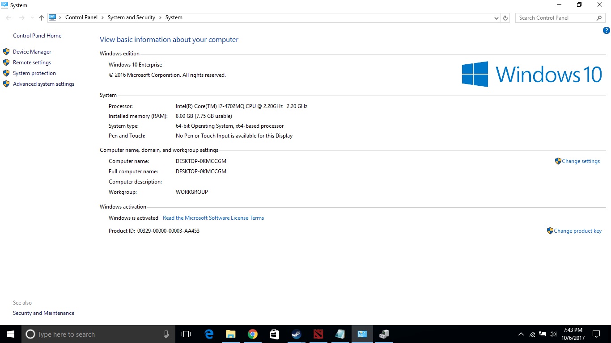Click the shield icon beside Device Manager
Image resolution: width=611 pixels, height=343 pixels.
tap(6, 52)
